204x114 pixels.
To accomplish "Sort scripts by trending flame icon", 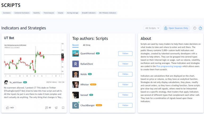I will pyautogui.click(x=200, y=28).
